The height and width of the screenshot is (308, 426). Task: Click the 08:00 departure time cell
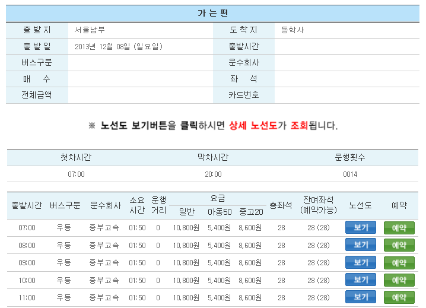[27, 246]
